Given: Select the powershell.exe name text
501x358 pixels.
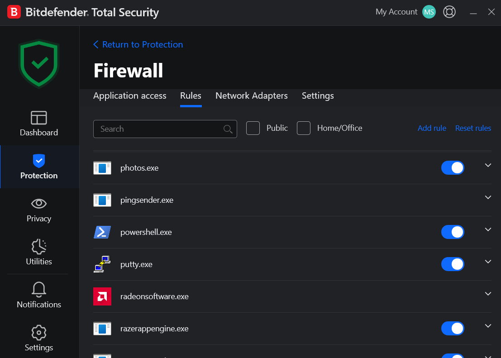Looking at the screenshot, I should coord(146,232).
